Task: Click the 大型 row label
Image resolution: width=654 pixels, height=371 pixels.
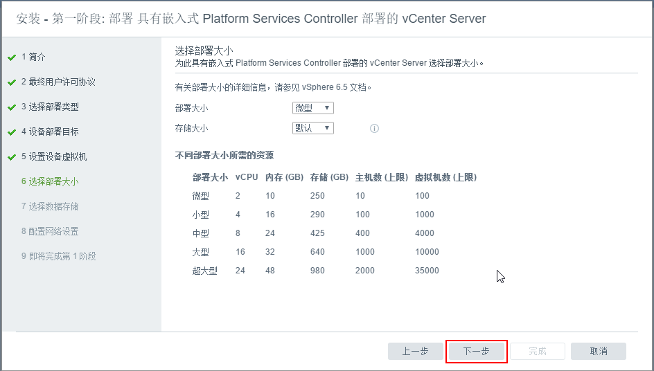Action: (201, 252)
